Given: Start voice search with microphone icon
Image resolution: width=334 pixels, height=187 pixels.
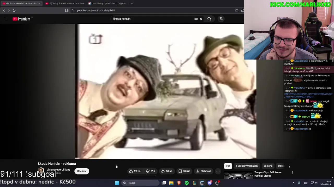Looking at the screenshot, I should (x=221, y=19).
